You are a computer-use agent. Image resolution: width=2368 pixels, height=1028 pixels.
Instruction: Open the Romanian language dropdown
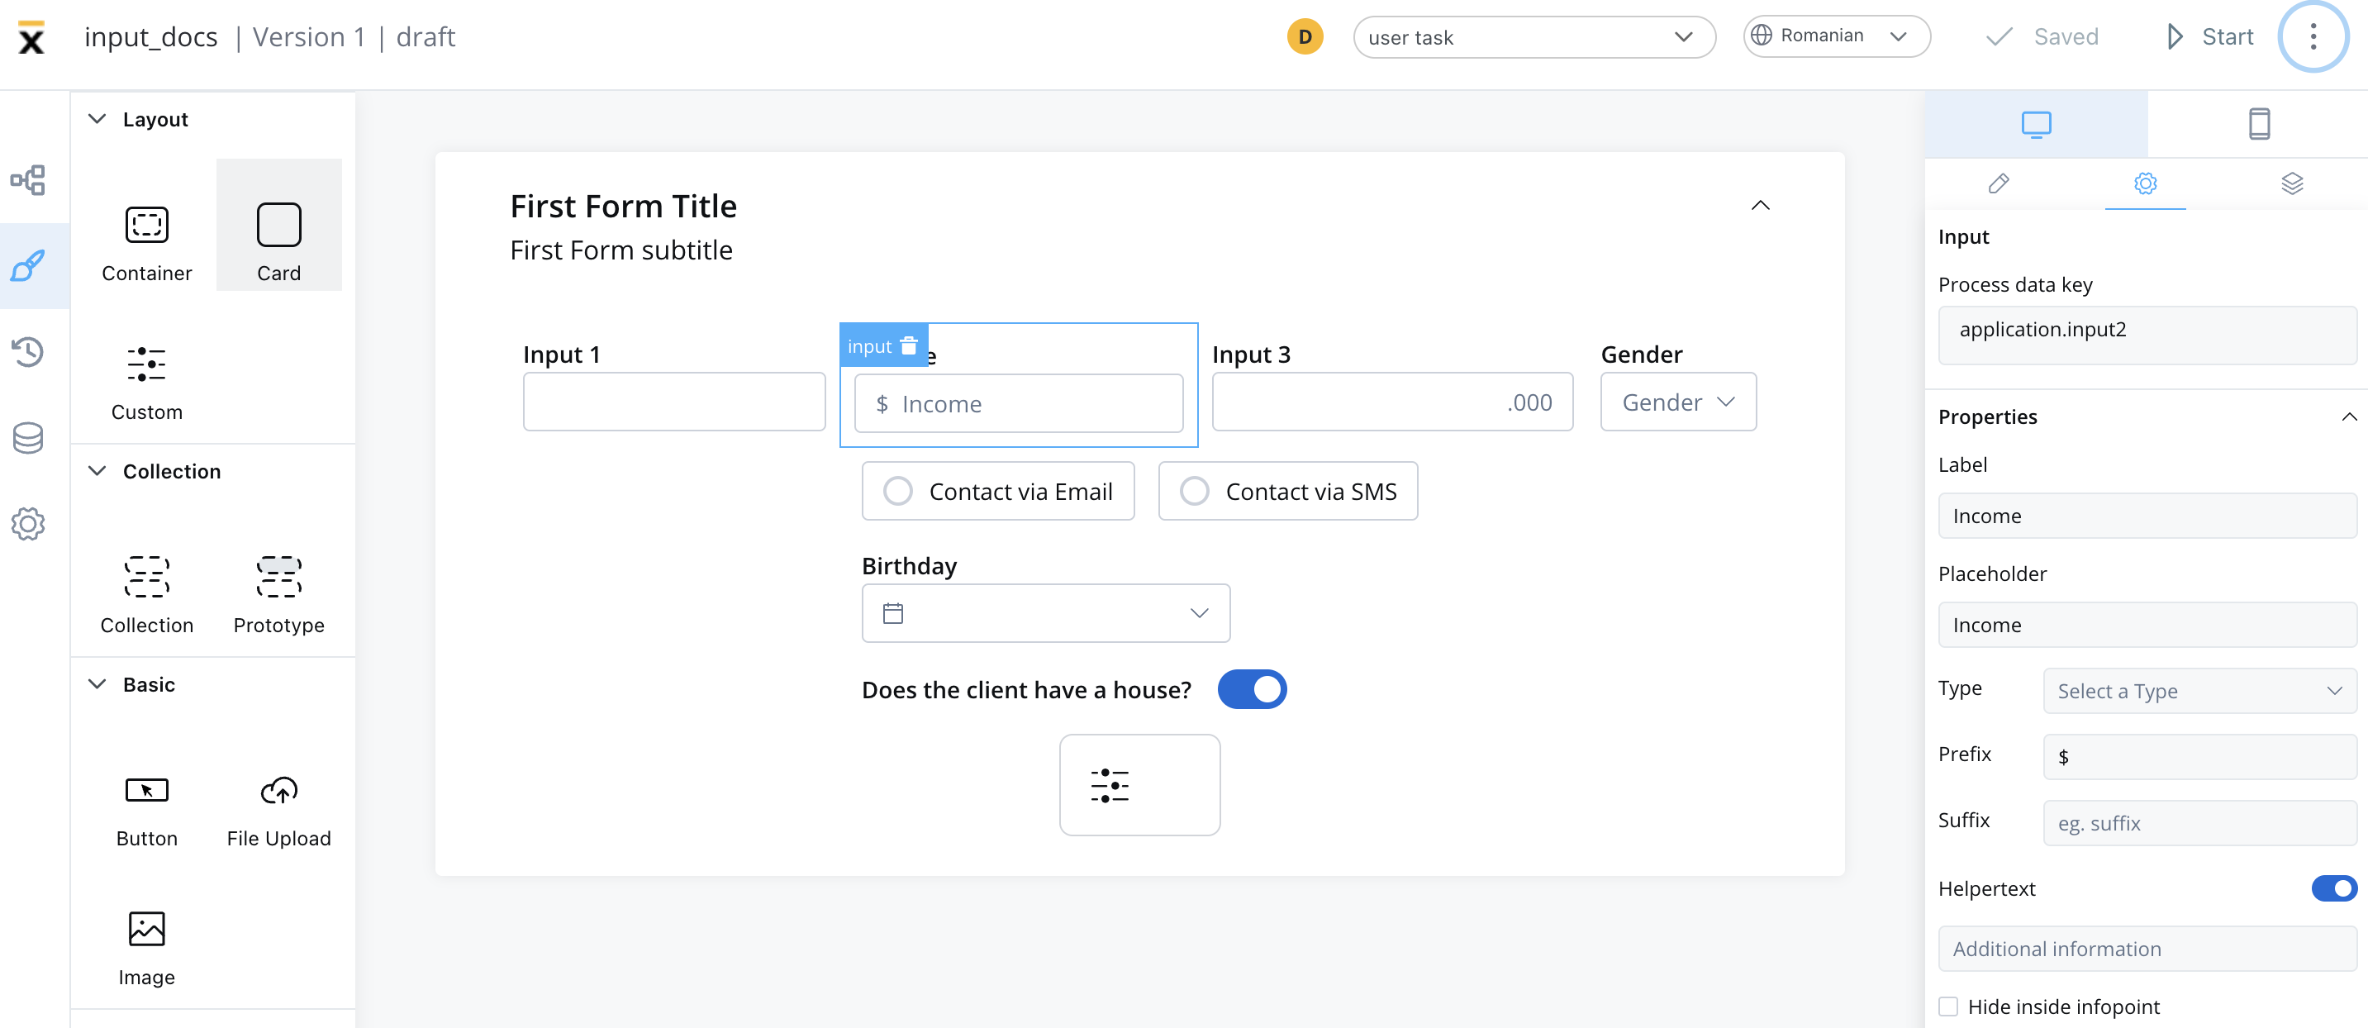tap(1836, 36)
